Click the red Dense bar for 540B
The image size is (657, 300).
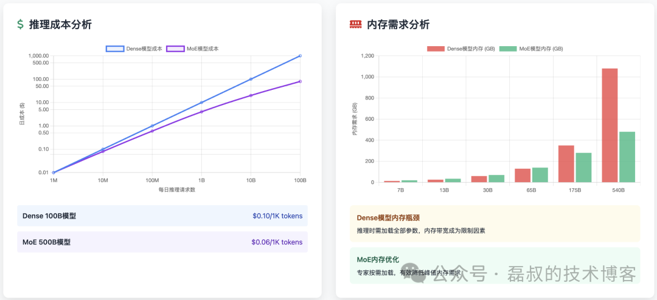tap(610, 126)
